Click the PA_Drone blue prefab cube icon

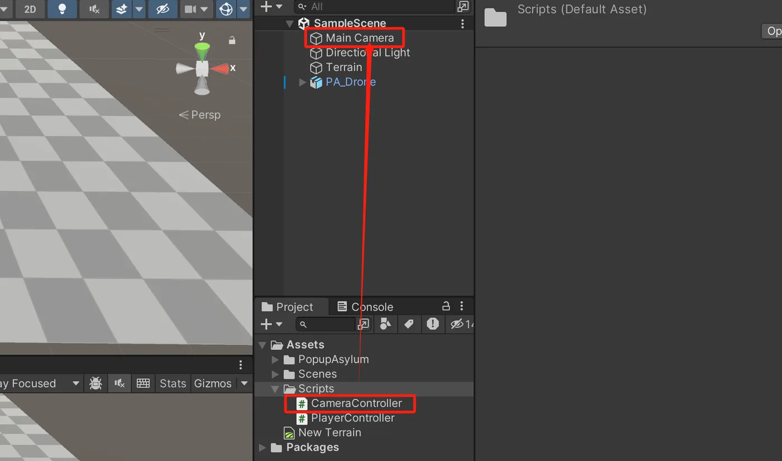click(317, 82)
